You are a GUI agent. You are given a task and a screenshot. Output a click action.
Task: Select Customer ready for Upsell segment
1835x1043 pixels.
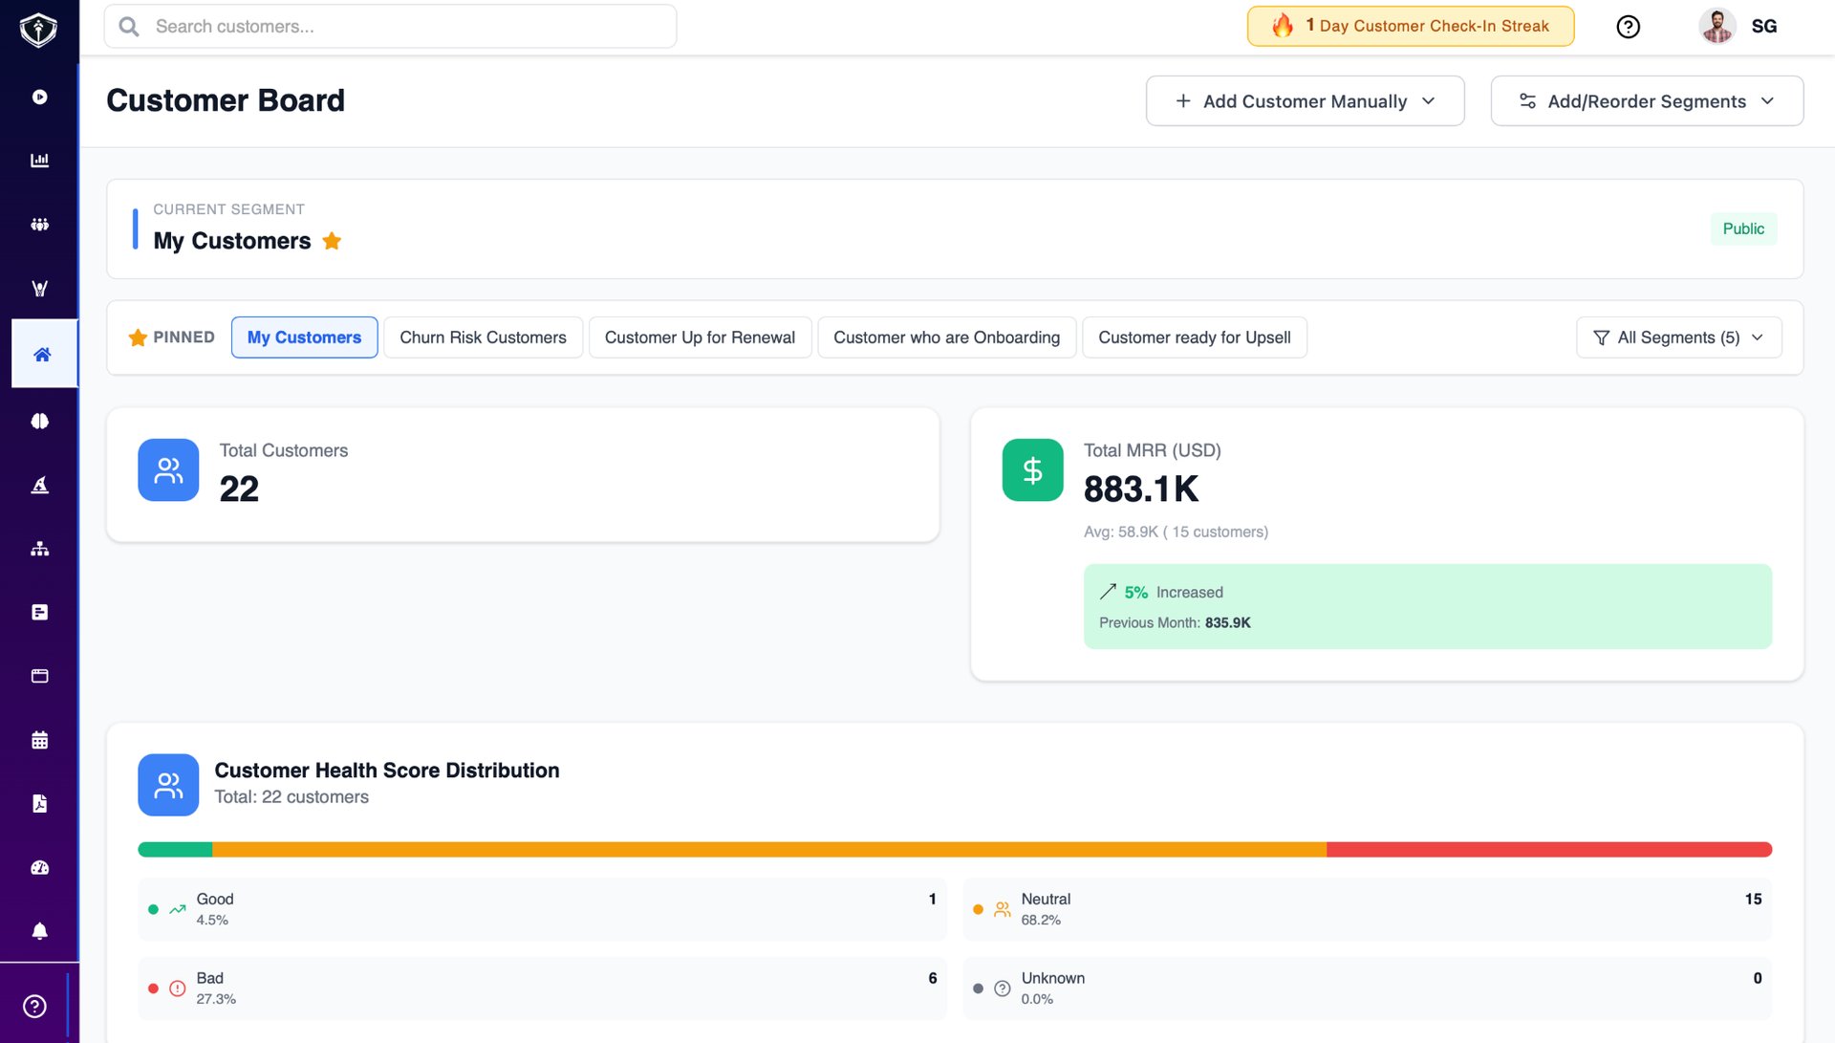click(1194, 337)
